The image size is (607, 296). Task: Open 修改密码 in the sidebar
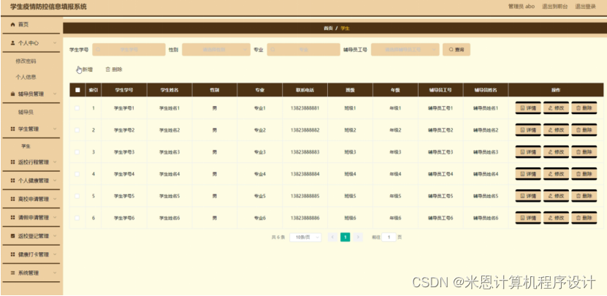pos(26,61)
